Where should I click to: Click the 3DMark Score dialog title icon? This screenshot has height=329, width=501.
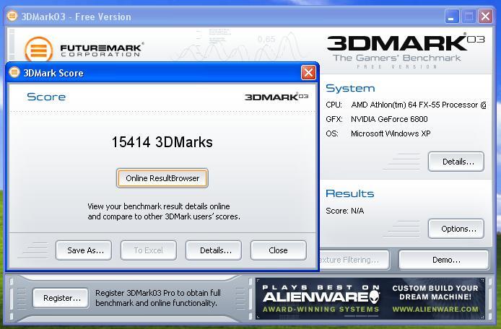point(14,72)
